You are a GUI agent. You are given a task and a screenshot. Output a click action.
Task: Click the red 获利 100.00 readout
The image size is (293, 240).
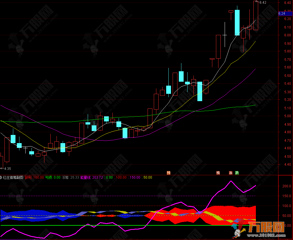34,177
